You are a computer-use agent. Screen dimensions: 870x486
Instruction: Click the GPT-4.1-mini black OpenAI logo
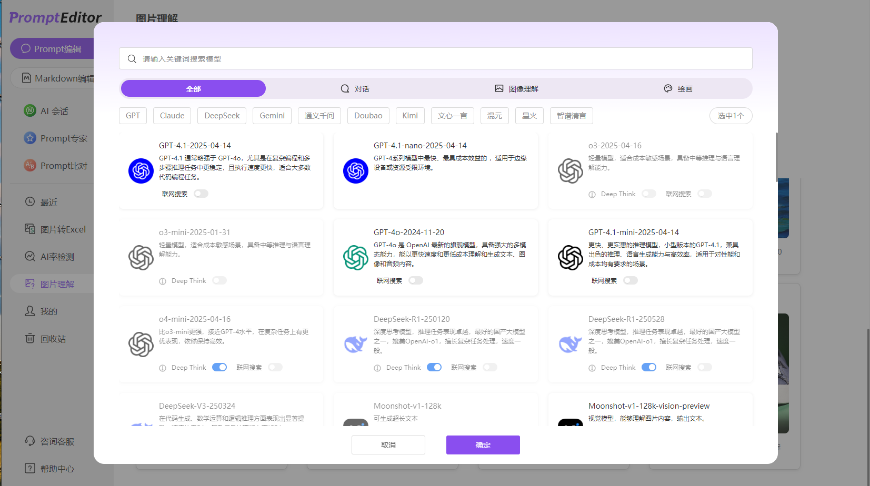pyautogui.click(x=571, y=258)
